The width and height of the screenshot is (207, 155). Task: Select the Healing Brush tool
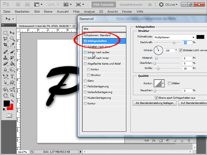[x=5, y=51]
